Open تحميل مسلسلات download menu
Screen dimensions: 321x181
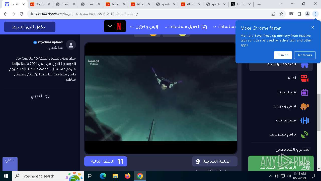point(186,27)
